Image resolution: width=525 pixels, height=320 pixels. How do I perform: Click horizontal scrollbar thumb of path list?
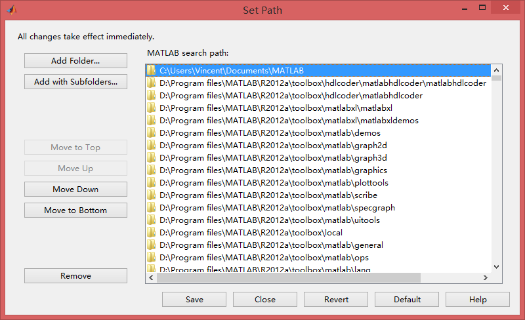click(288, 277)
